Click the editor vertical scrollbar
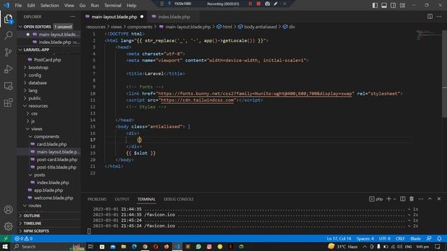 [444, 74]
